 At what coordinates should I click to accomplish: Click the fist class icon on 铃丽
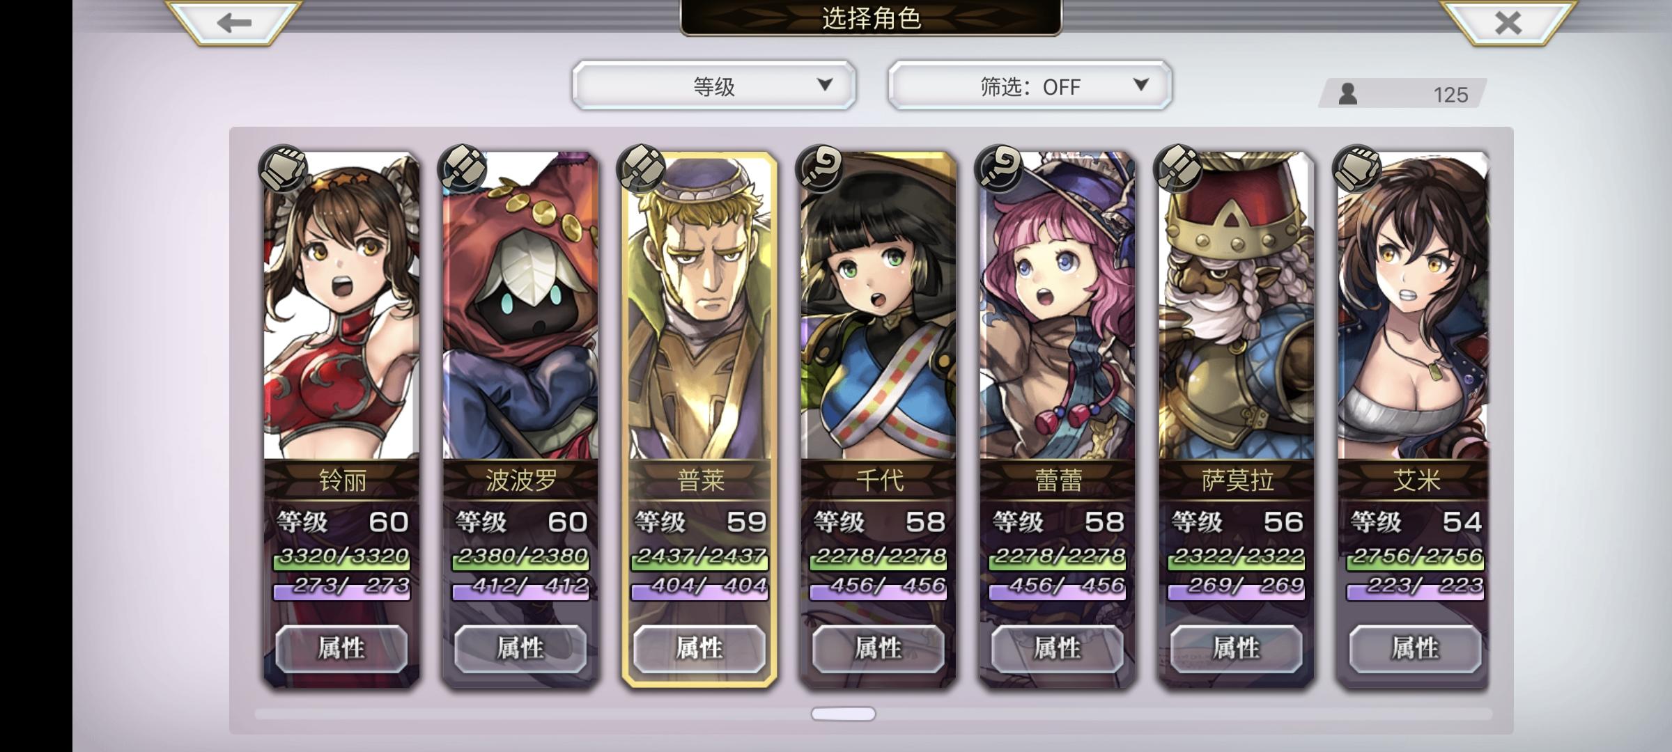point(283,169)
